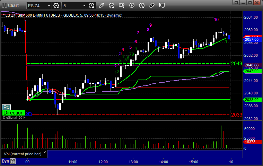Expand the interval 5 dropdown arrow
The image size is (263, 166).
tap(84, 6)
